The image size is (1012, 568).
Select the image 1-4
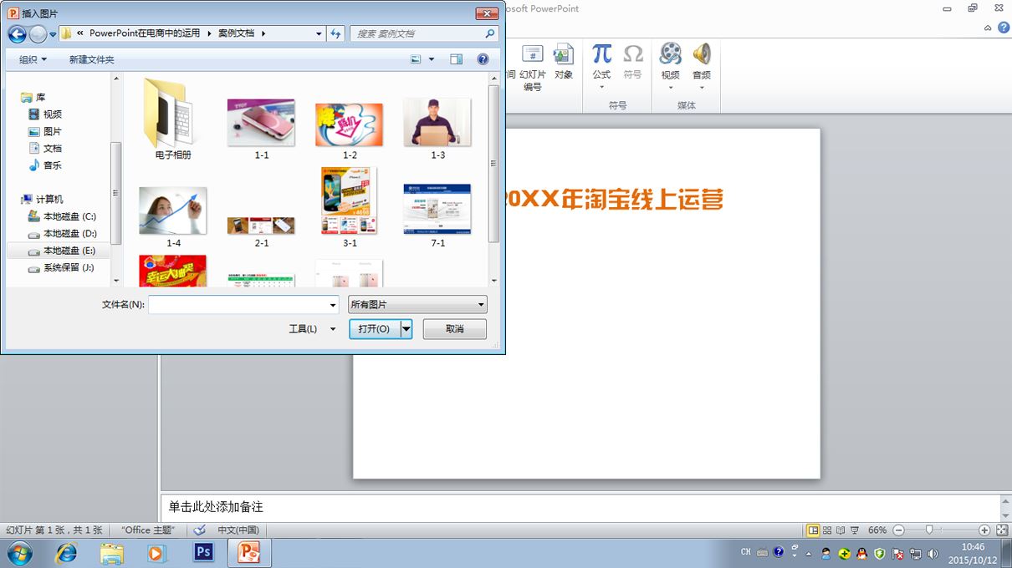(x=173, y=216)
